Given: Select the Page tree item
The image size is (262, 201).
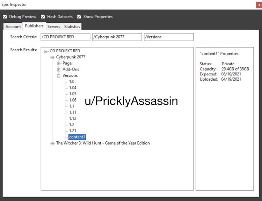Looking at the screenshot, I should 67,63.
